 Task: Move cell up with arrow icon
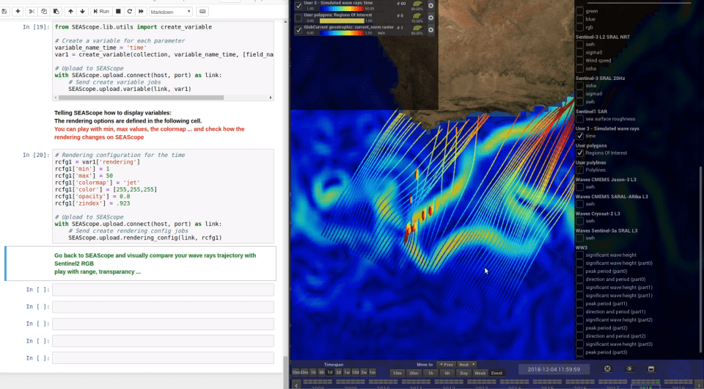70,12
